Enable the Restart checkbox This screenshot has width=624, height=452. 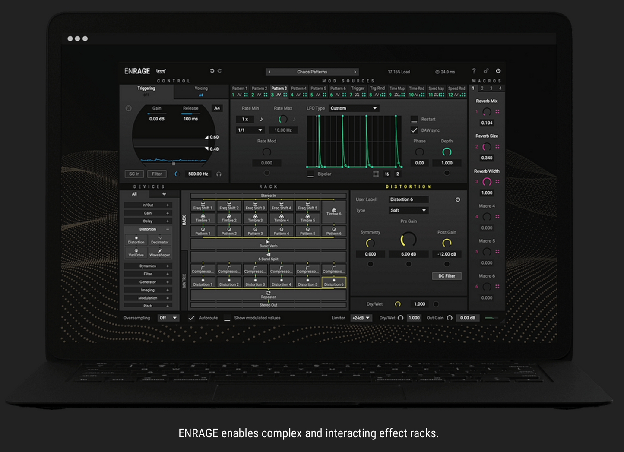pos(414,119)
